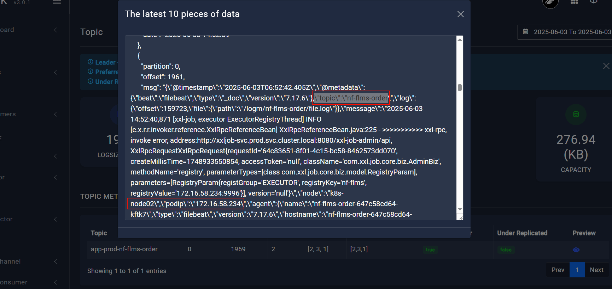Image resolution: width=612 pixels, height=289 pixels.
Task: Click the Prev pagination button
Action: (x=558, y=270)
